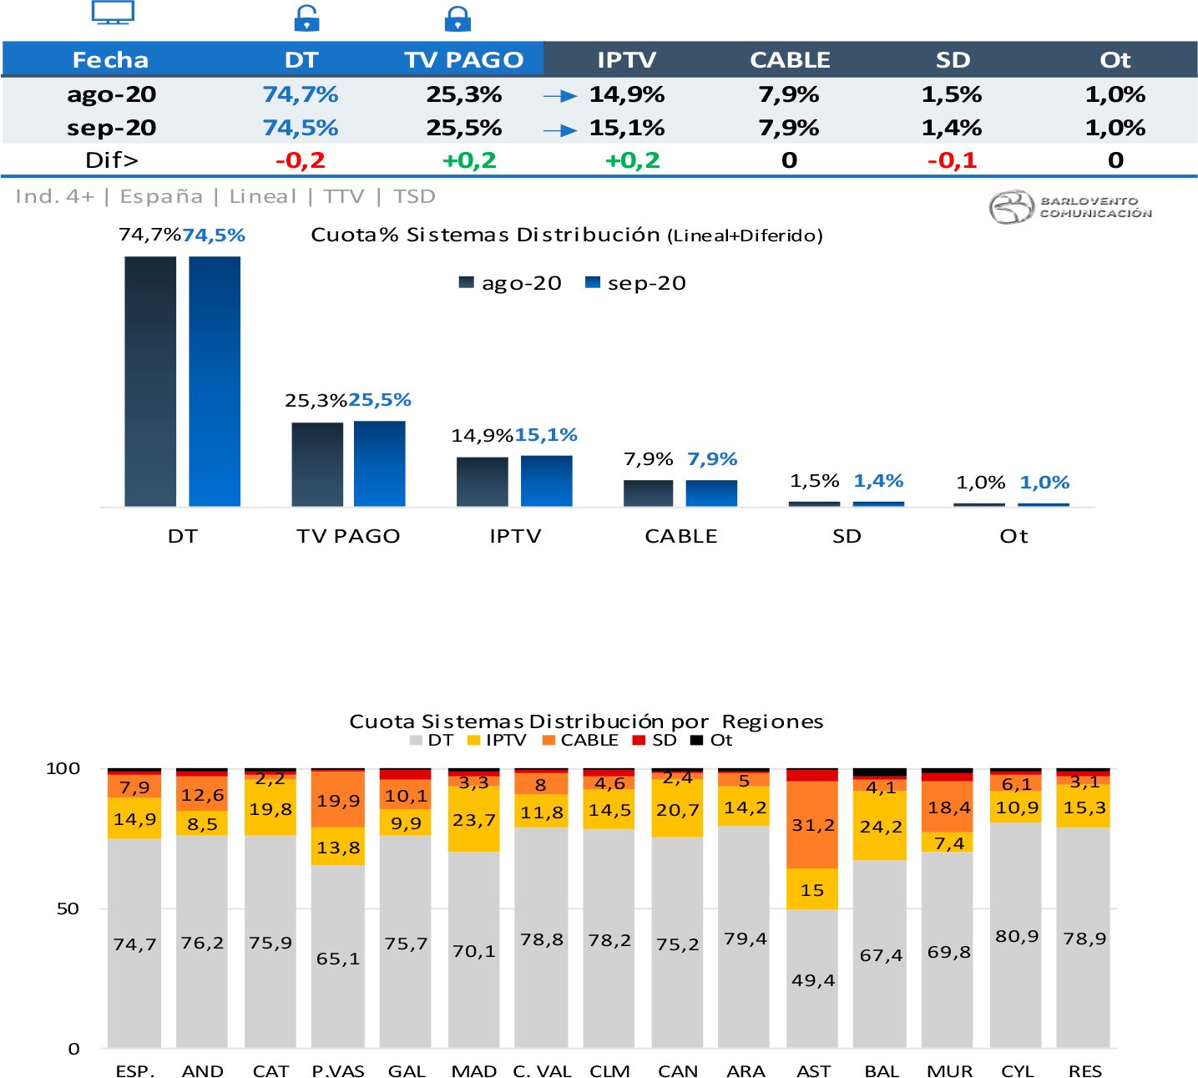The height and width of the screenshot is (1078, 1198).
Task: Open the Barlovento Comunicación logo
Action: coord(1070,207)
